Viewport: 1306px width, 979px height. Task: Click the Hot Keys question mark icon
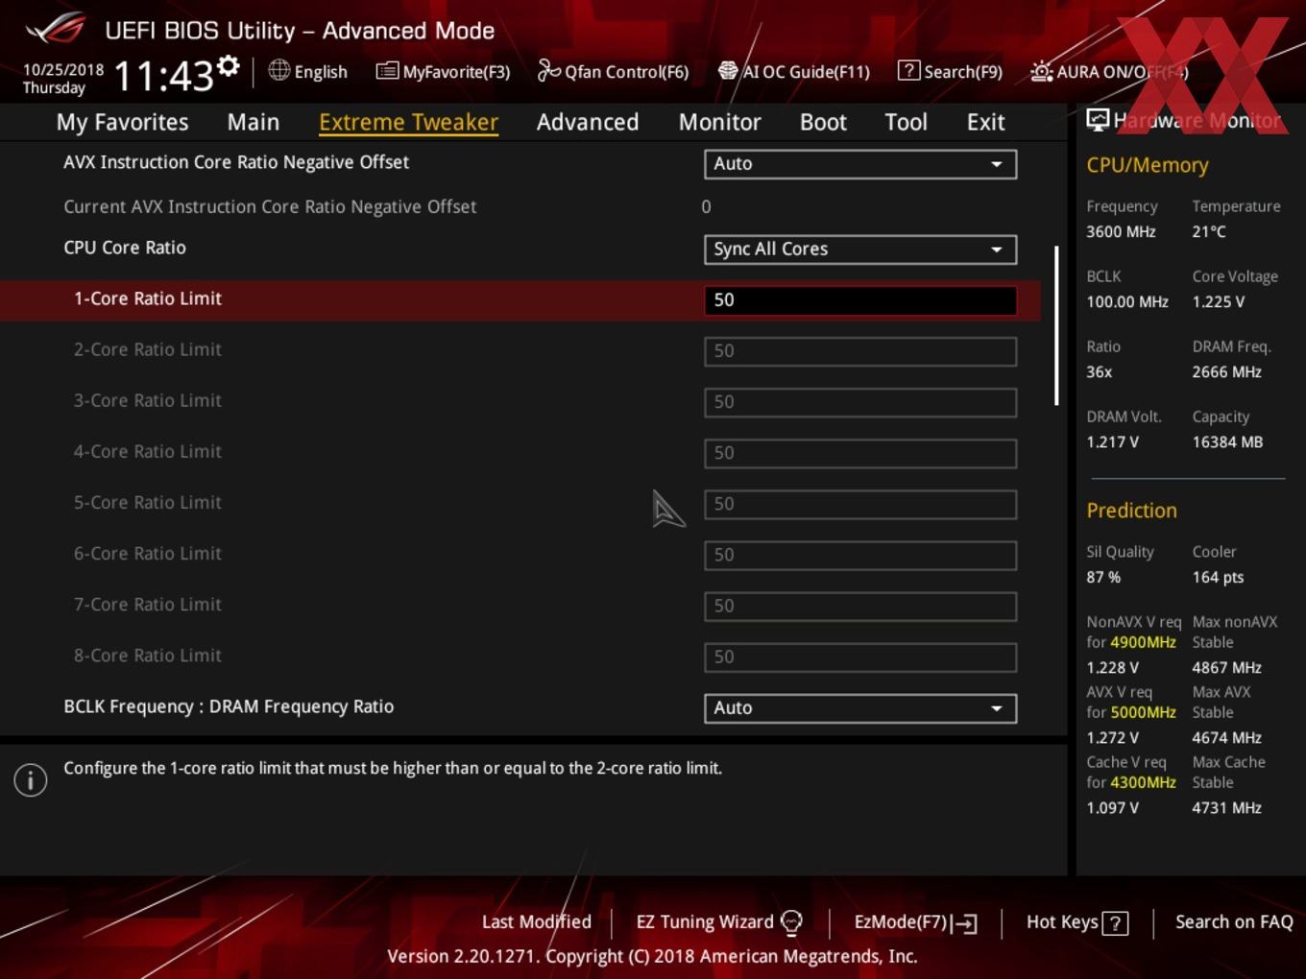(1115, 923)
